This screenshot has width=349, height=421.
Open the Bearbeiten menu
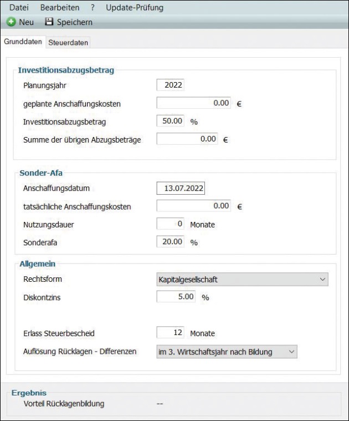(x=60, y=8)
